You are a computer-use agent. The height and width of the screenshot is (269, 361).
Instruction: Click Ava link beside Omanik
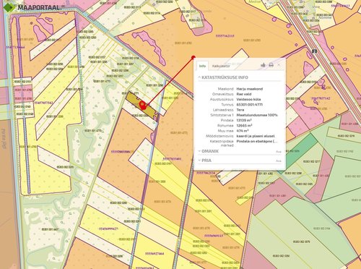[279, 152]
